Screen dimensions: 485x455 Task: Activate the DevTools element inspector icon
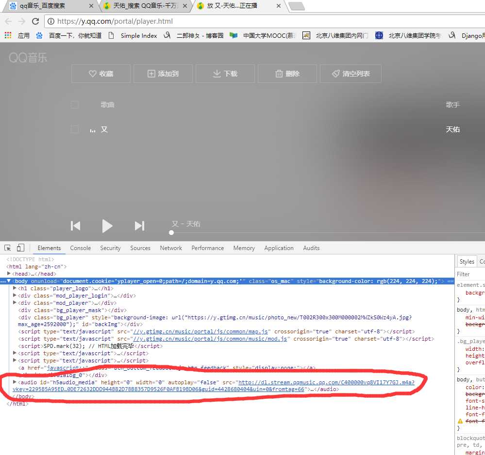pyautogui.click(x=7, y=248)
